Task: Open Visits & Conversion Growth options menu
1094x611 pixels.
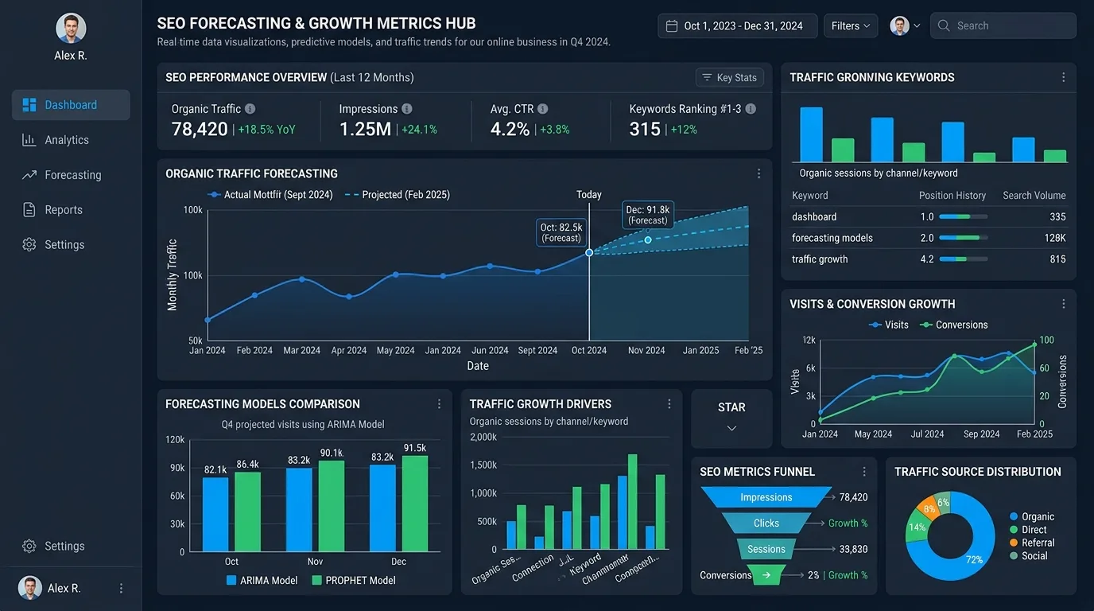Action: (x=1064, y=304)
